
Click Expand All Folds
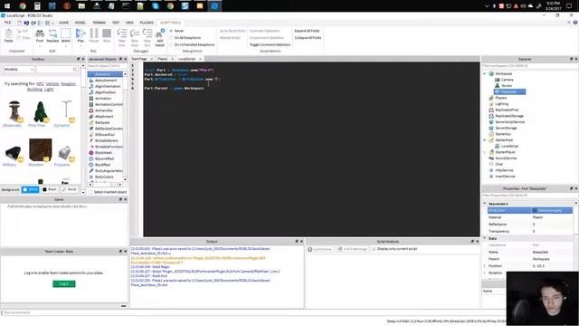(307, 31)
